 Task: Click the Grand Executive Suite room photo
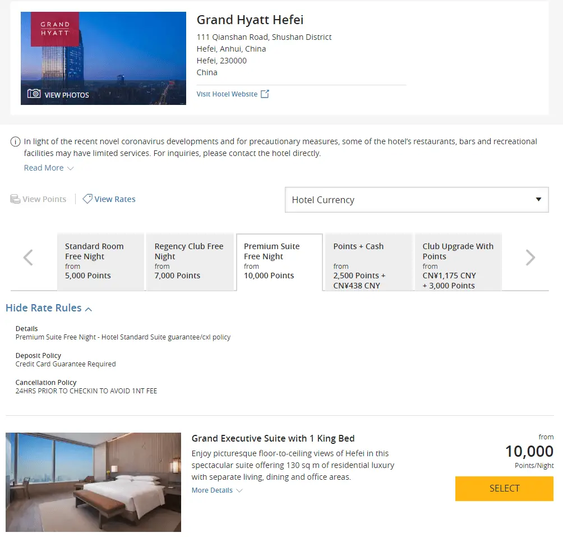point(93,482)
